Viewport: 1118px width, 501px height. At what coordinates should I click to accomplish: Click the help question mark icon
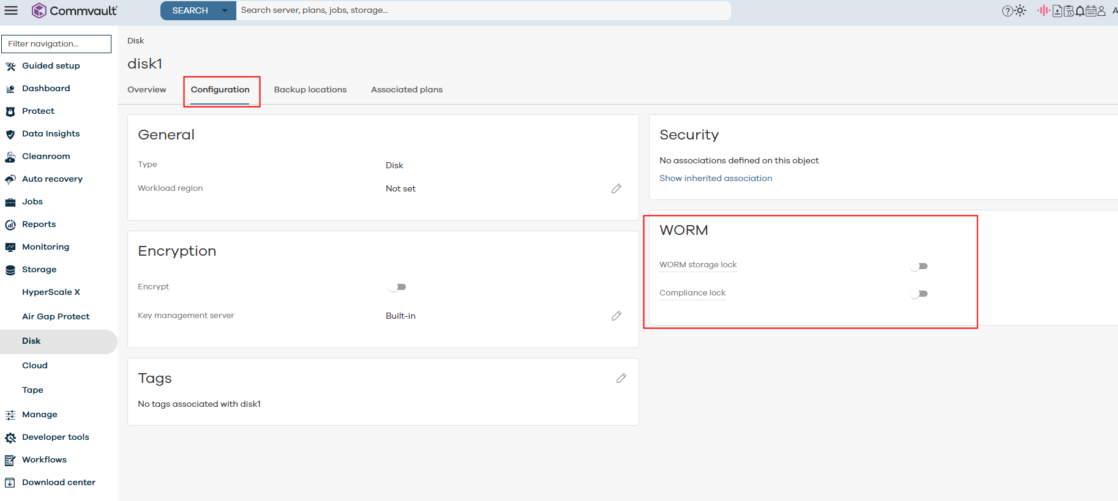click(x=1007, y=10)
